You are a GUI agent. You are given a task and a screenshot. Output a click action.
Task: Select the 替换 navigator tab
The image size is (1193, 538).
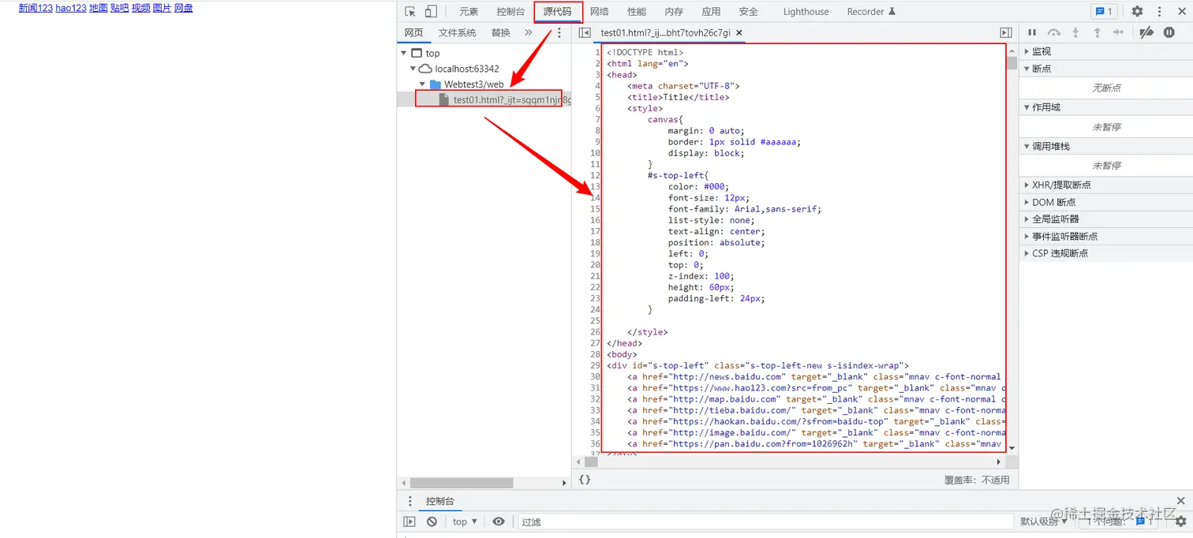[x=500, y=33]
